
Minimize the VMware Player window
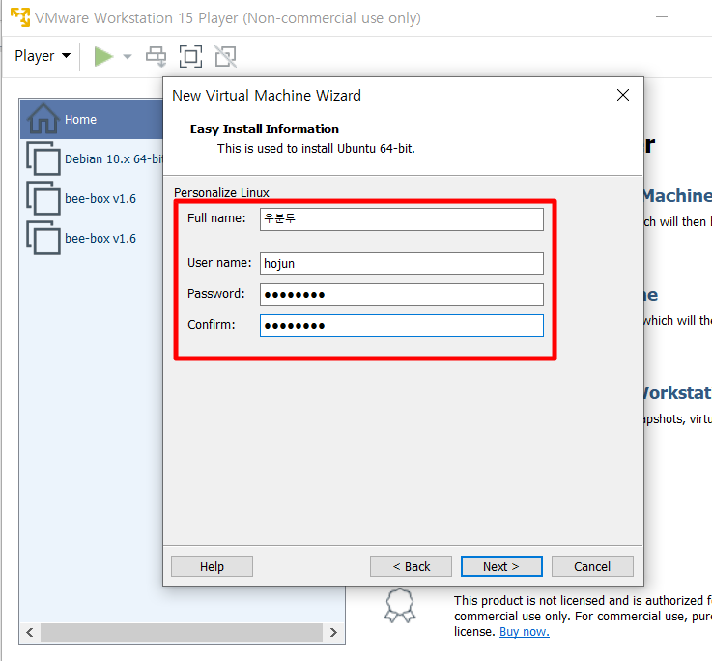click(662, 17)
